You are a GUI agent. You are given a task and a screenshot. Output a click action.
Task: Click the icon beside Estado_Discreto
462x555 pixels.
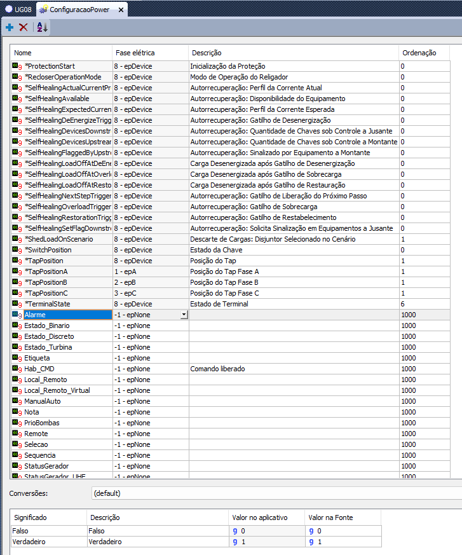pos(17,336)
